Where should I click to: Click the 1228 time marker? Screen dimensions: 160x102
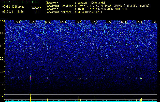(124, 22)
